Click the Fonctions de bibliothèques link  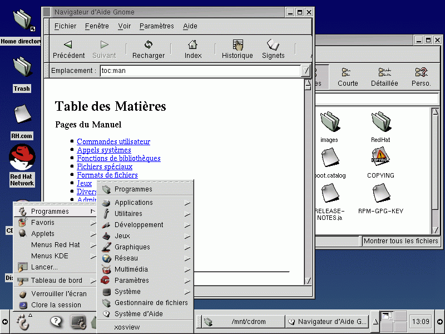[x=118, y=159]
